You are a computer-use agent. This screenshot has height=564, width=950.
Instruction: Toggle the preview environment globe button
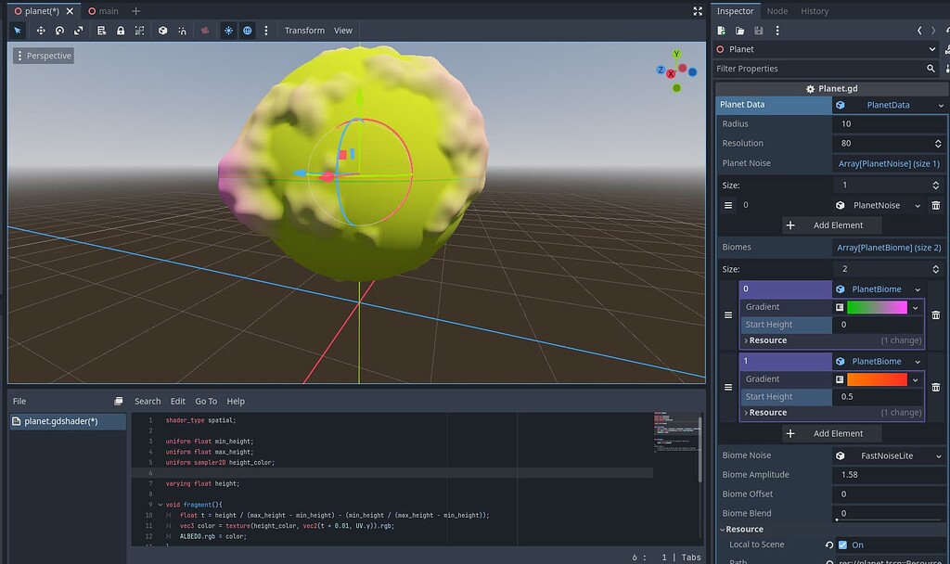click(x=248, y=31)
